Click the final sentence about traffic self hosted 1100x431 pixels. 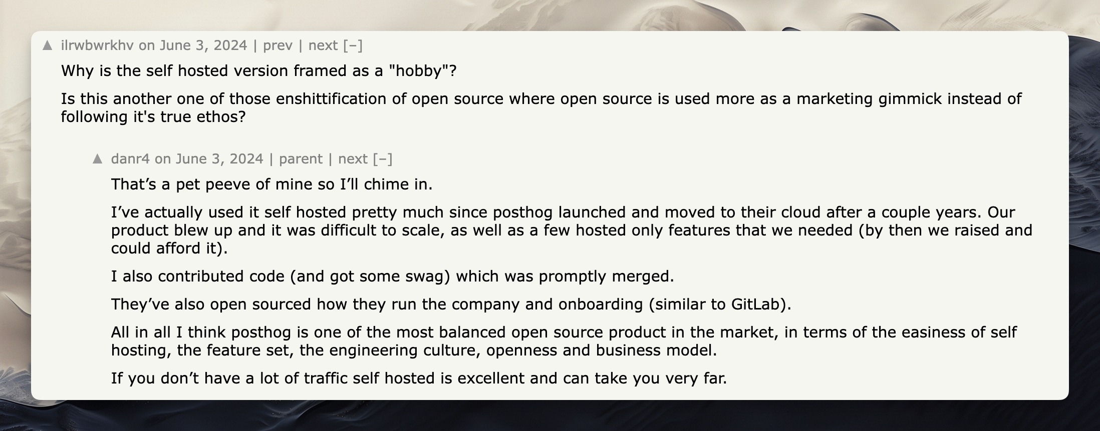(418, 378)
